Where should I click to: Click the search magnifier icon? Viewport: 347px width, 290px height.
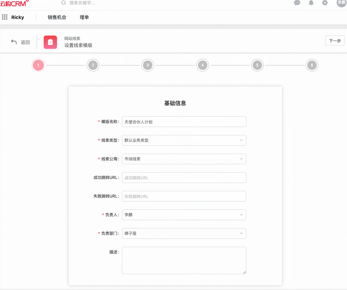point(64,3)
